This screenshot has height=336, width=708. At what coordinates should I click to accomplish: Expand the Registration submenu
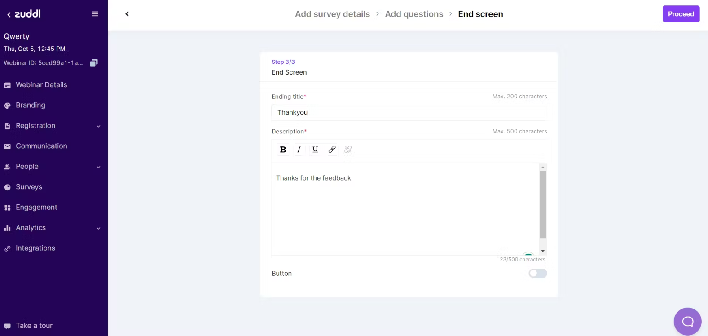98,126
